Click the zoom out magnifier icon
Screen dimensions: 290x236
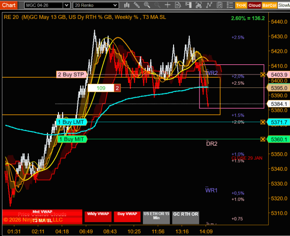[x=157, y=5]
